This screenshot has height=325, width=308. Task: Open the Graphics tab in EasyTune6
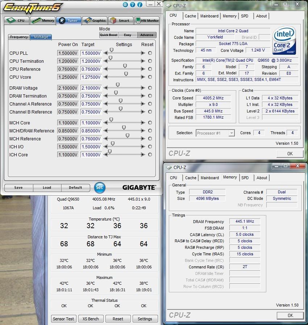[x=95, y=21]
